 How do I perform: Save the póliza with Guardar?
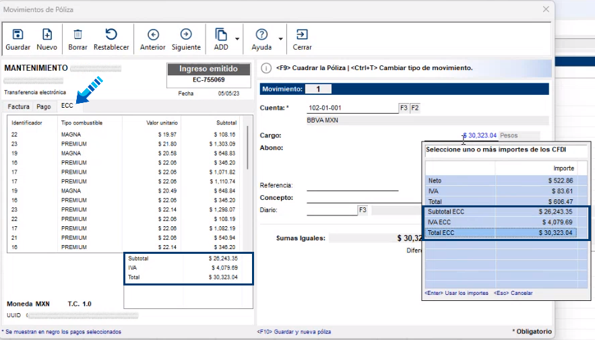click(18, 39)
